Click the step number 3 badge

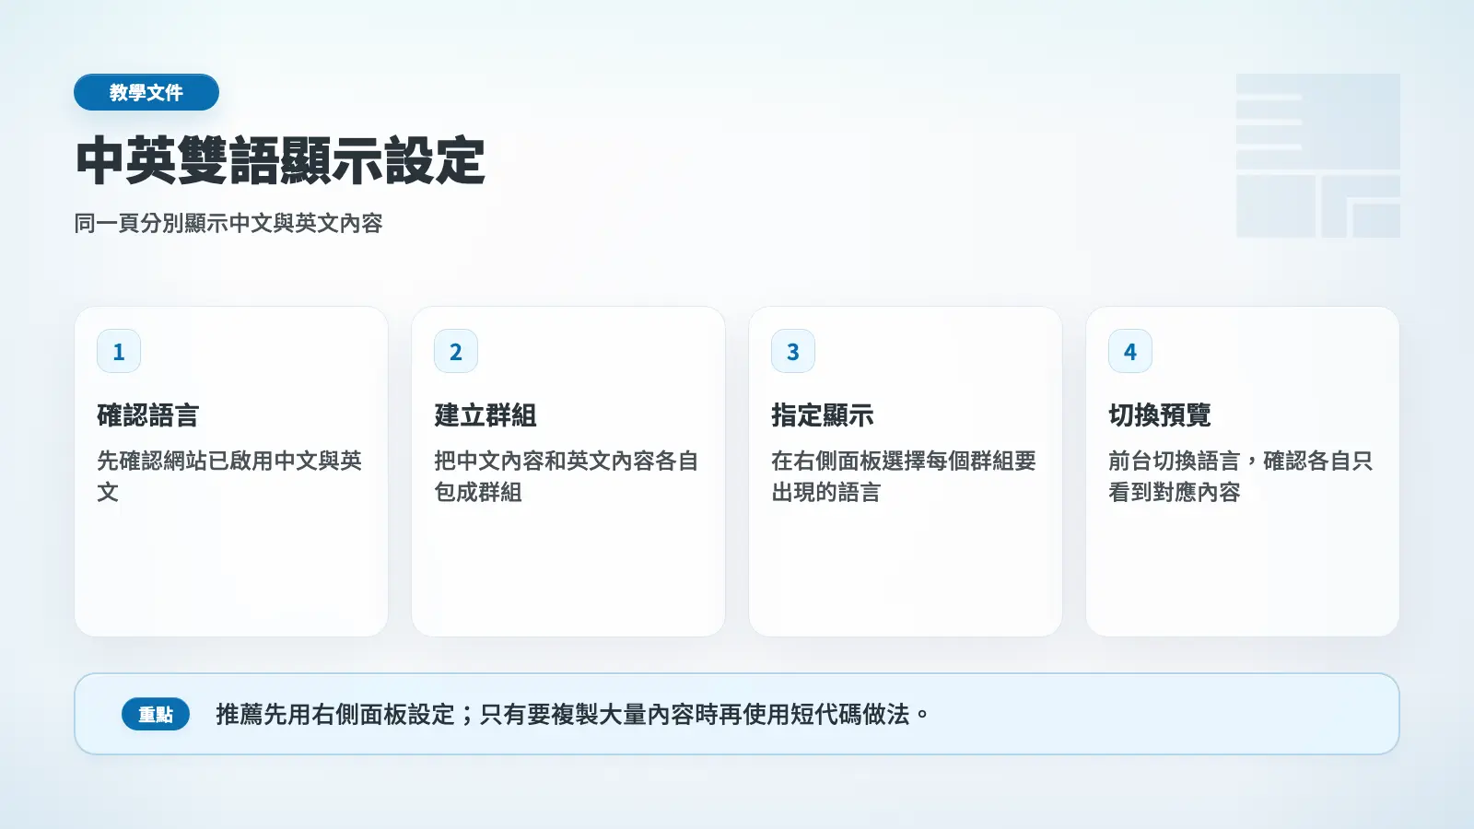793,351
